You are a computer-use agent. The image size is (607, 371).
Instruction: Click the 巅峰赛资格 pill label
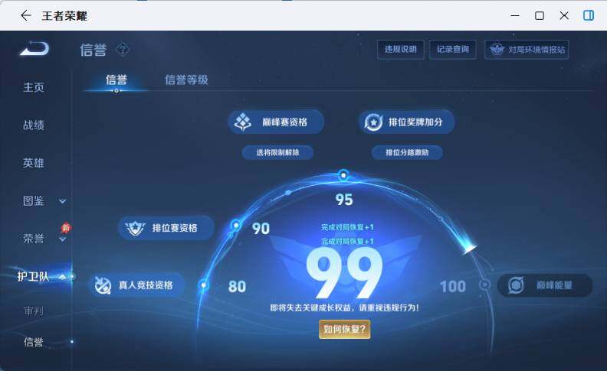[284, 122]
